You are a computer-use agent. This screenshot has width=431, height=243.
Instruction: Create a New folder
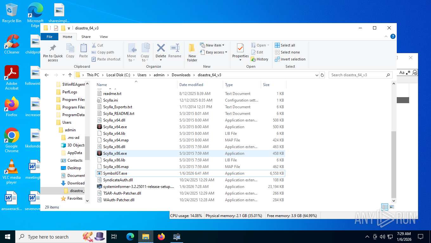[192, 53]
